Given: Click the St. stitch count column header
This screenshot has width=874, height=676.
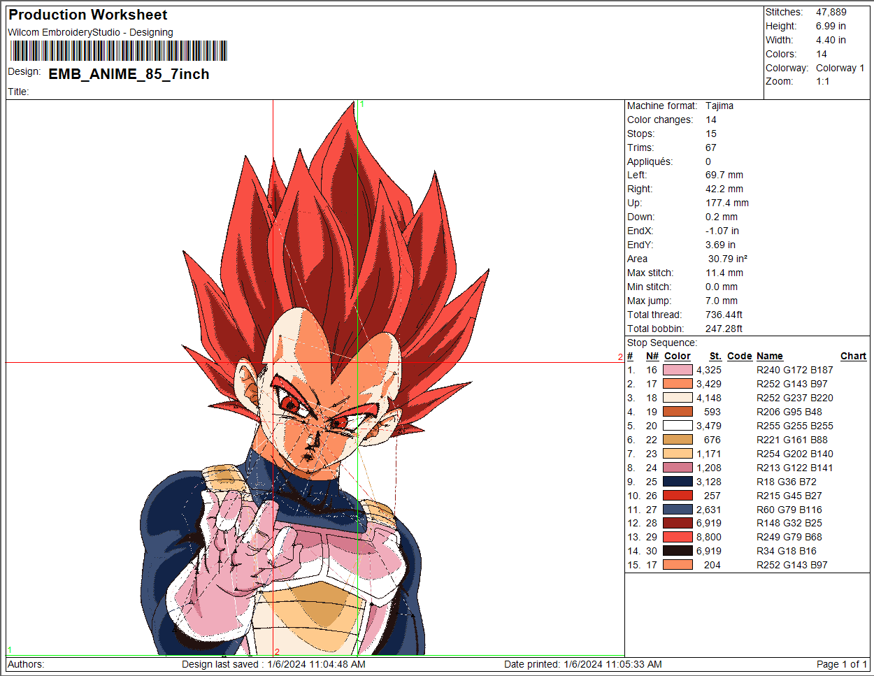Looking at the screenshot, I should click(715, 356).
